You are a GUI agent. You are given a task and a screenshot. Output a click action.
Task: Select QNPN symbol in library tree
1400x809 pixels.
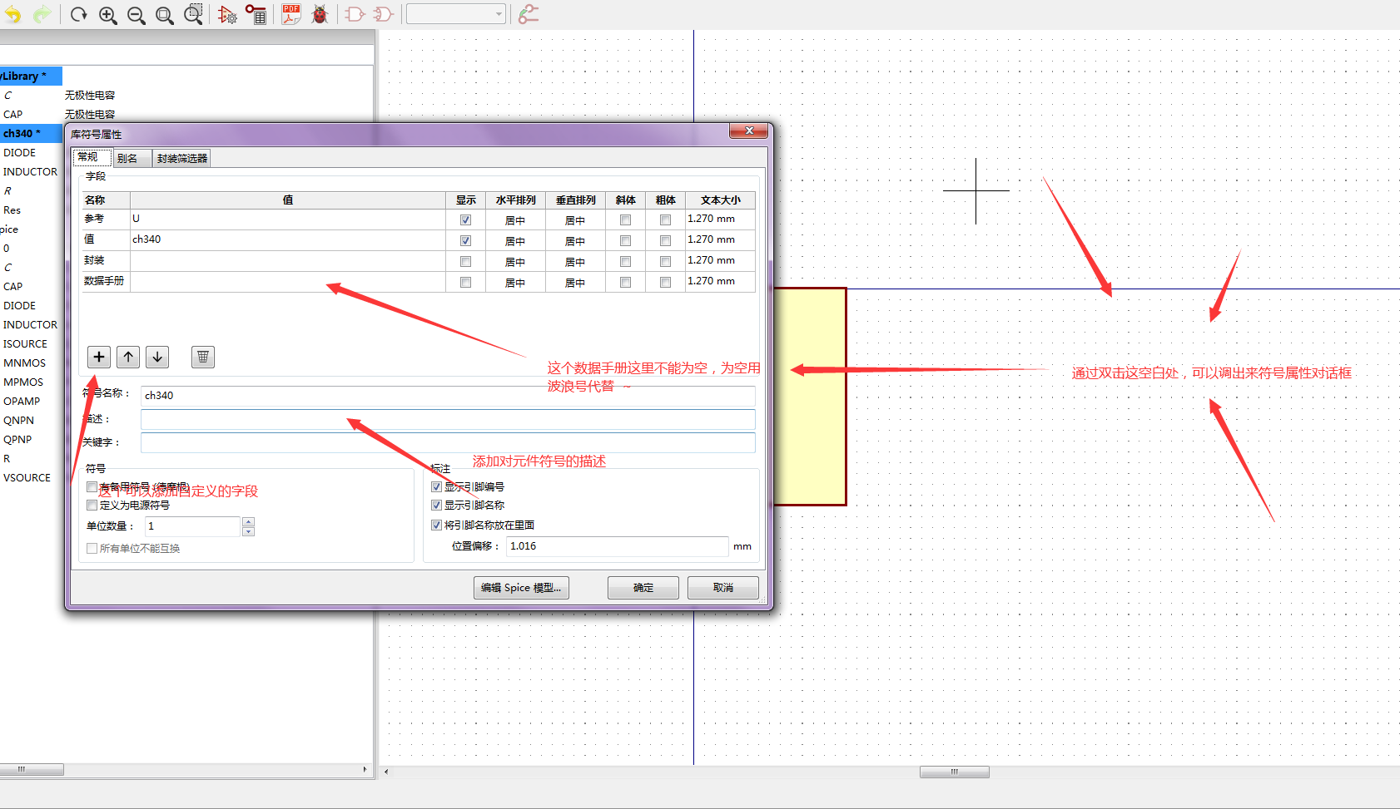click(19, 420)
